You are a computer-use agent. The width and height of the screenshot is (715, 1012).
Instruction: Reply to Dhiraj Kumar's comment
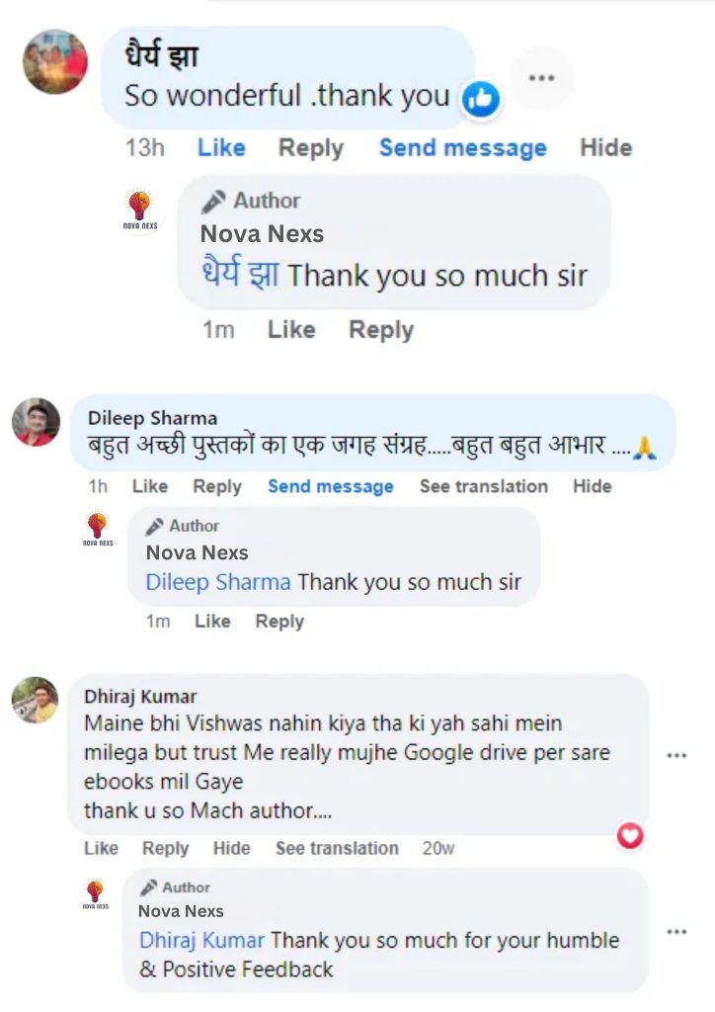point(166,848)
